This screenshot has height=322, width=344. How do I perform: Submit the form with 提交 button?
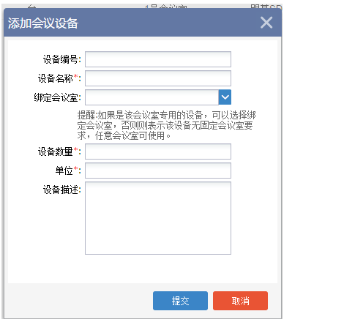tap(180, 301)
